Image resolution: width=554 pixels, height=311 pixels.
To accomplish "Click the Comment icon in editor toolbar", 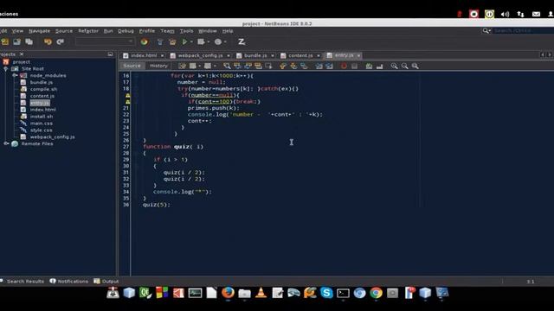I will click(369, 66).
